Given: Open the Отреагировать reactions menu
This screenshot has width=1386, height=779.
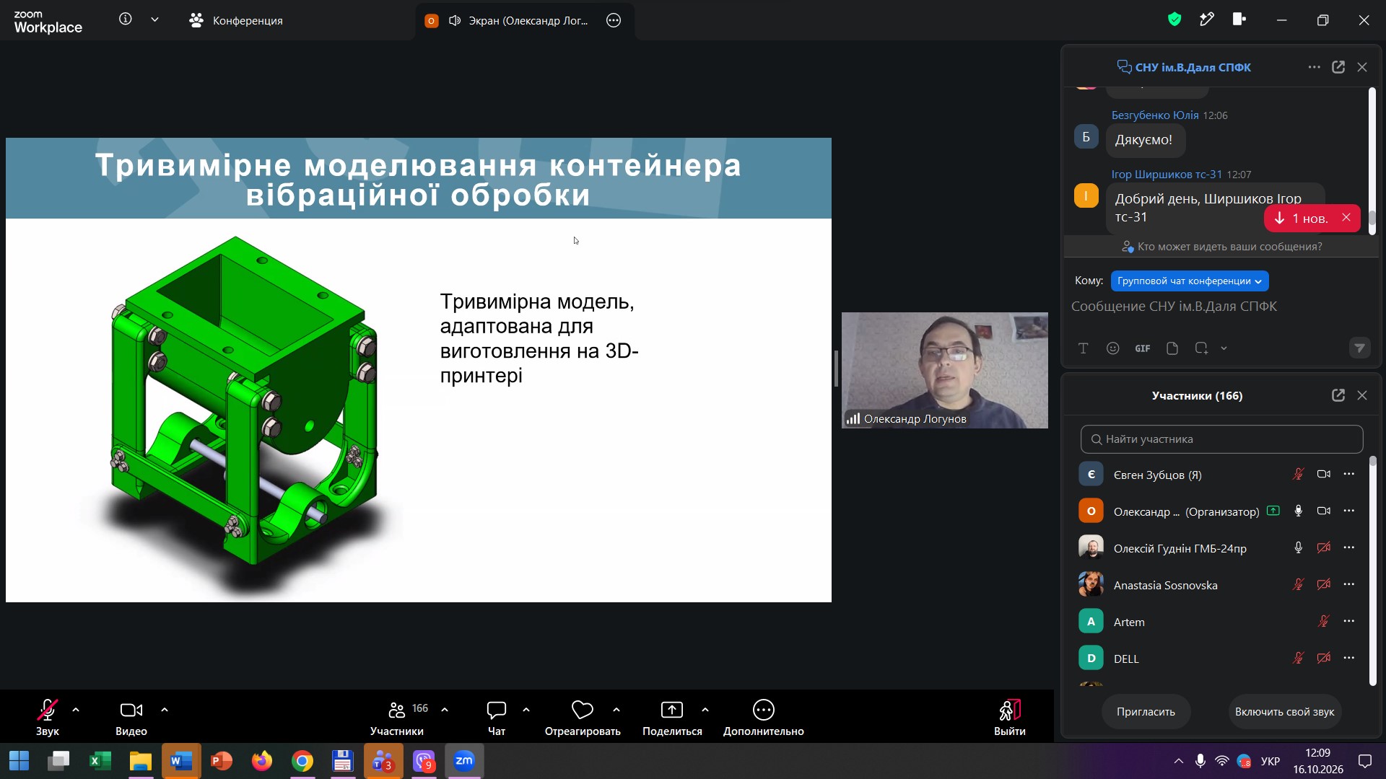Looking at the screenshot, I should pyautogui.click(x=583, y=718).
